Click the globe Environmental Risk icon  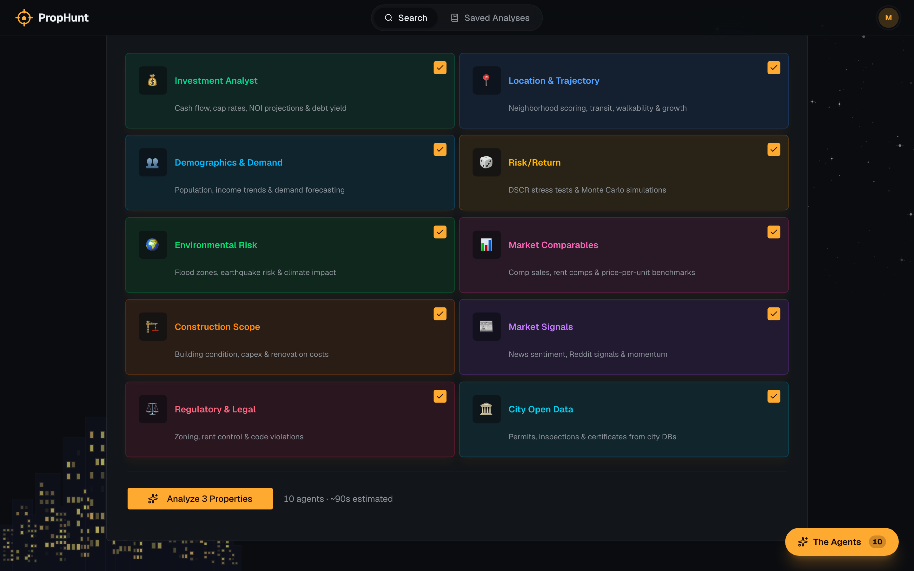coord(153,245)
